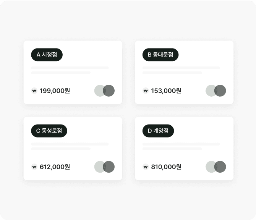
Task: Click the won icon beside 199,000원
Action: [x=34, y=91]
